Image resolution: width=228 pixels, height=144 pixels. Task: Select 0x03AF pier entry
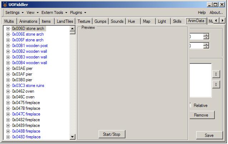pyautogui.click(x=22, y=74)
